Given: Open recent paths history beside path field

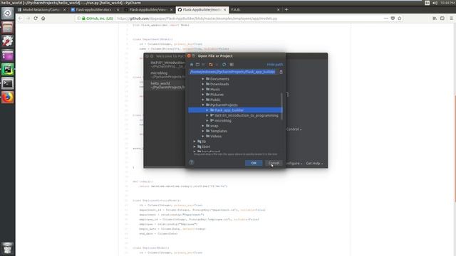Looking at the screenshot, I should [x=281, y=72].
